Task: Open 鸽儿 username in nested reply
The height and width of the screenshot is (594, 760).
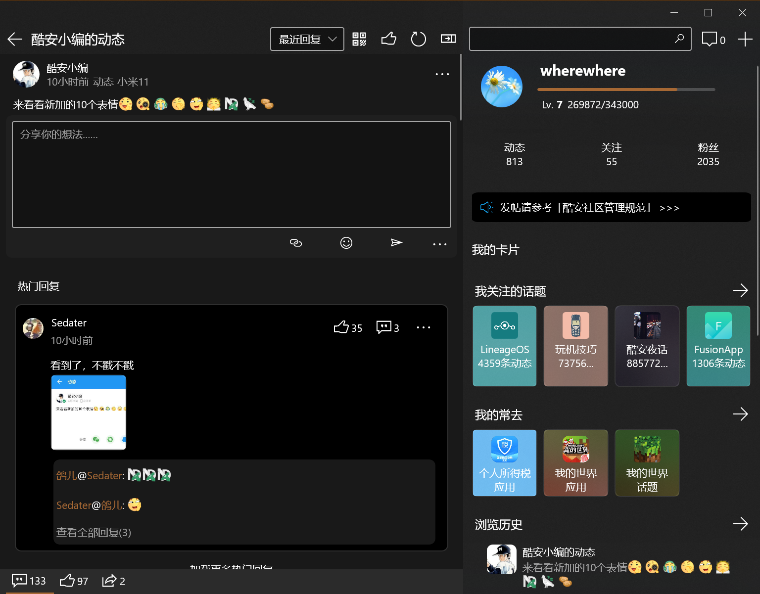Action: click(66, 476)
